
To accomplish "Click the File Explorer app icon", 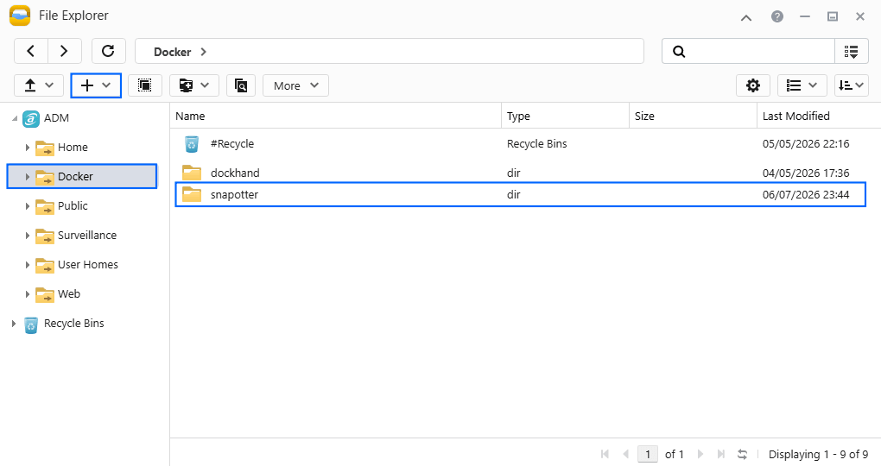I will pos(20,16).
